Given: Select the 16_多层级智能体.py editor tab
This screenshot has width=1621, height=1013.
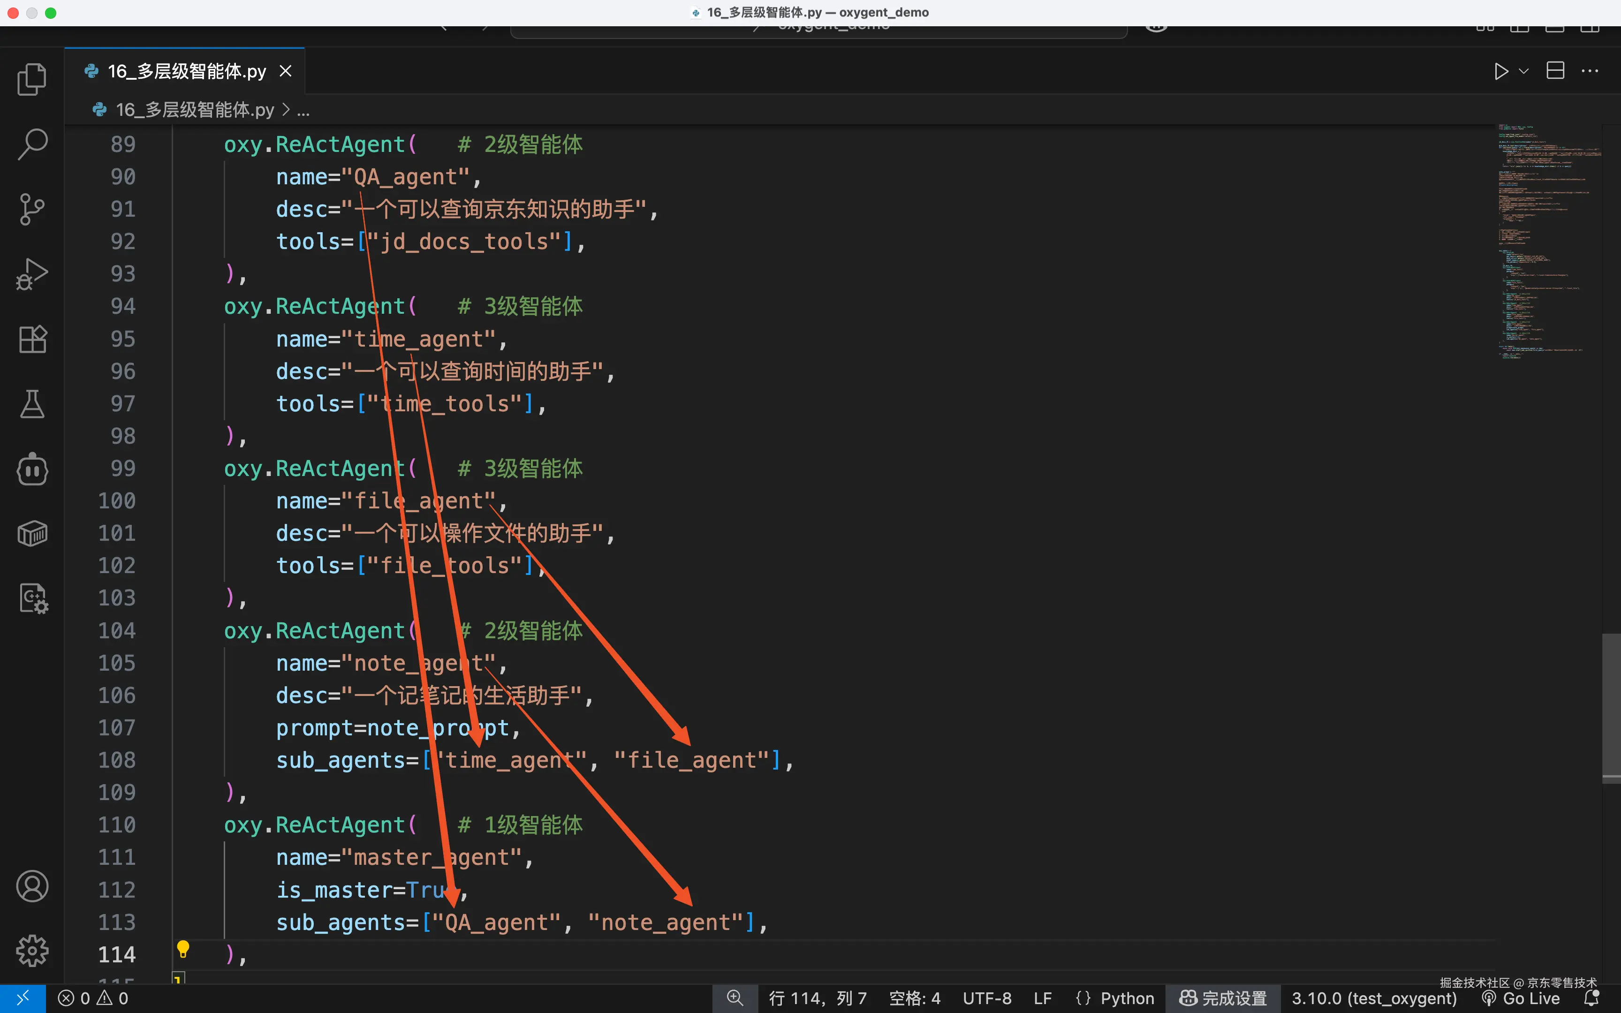Looking at the screenshot, I should pyautogui.click(x=186, y=71).
